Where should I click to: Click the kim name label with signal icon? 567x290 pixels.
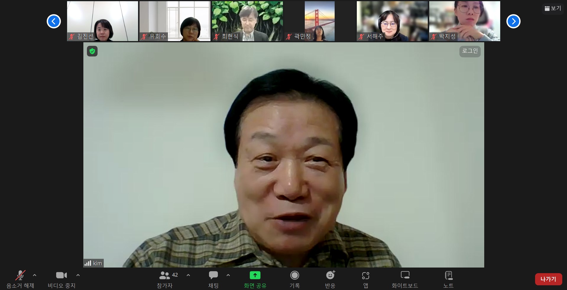[93, 263]
